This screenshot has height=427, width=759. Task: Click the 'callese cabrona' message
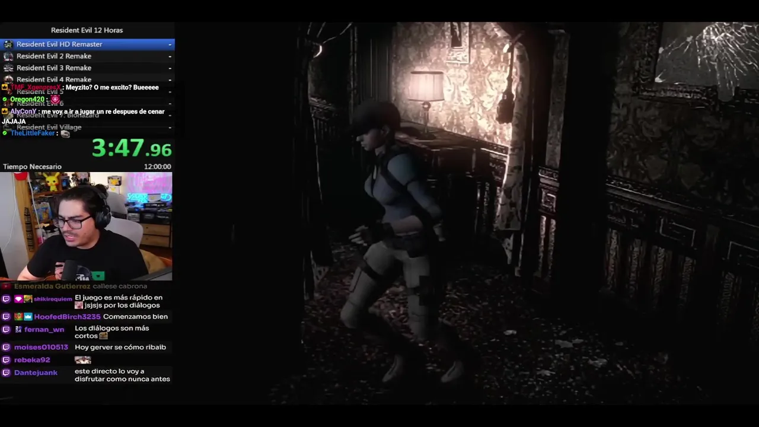[120, 286]
